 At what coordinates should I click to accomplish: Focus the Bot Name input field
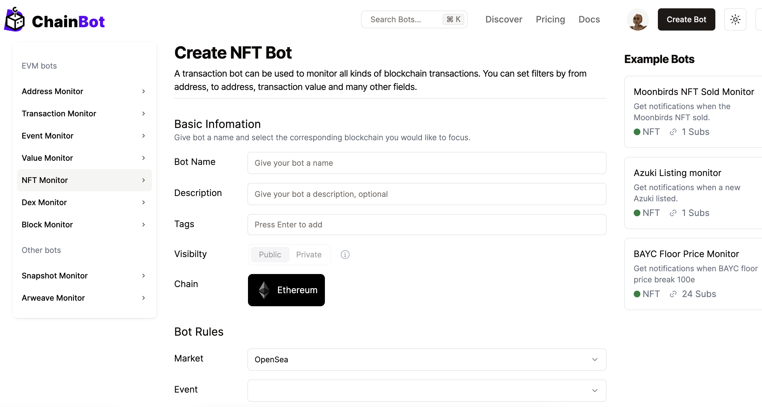click(427, 163)
